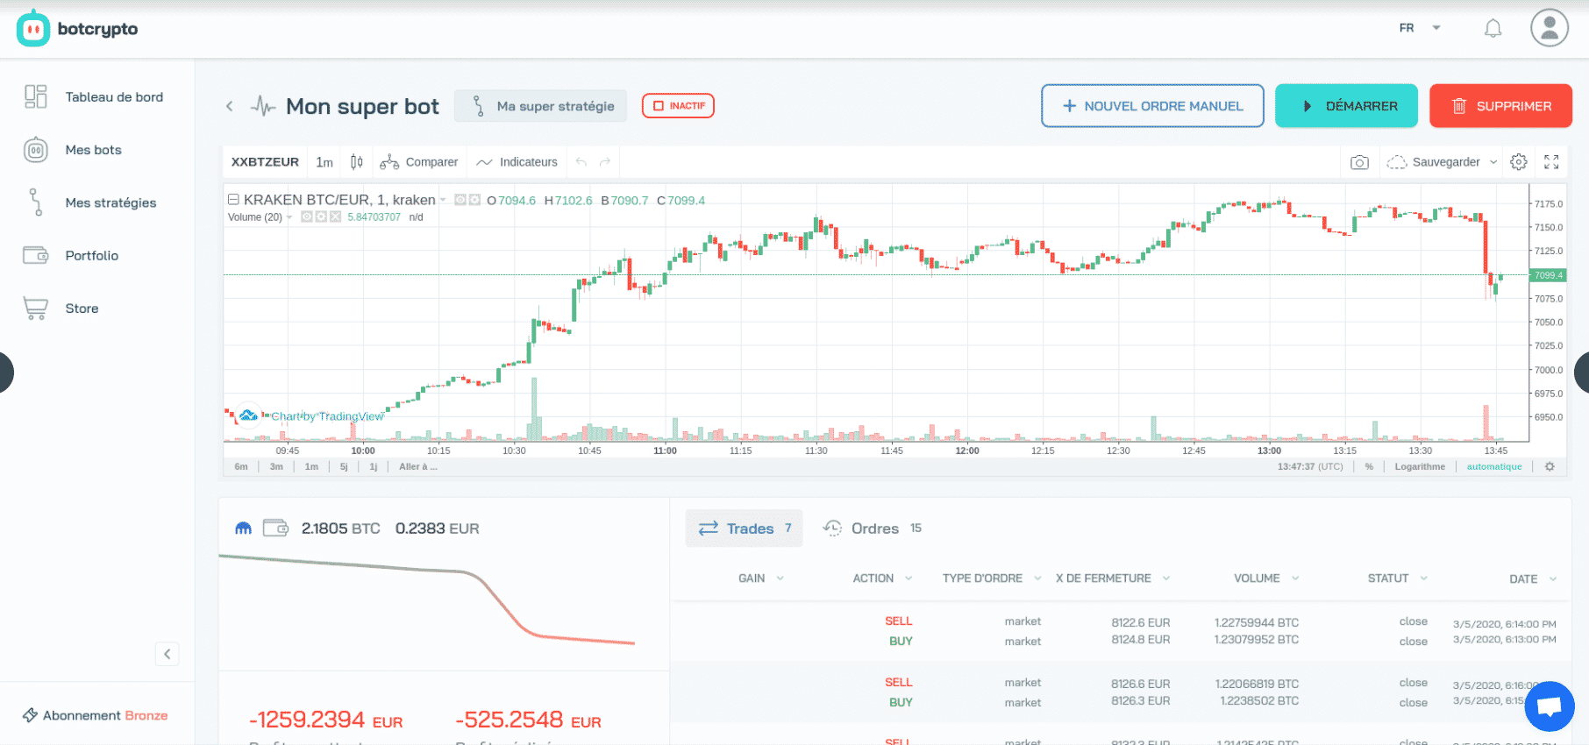The width and height of the screenshot is (1589, 745).
Task: Click the Store shopping cart icon
Action: 35,309
